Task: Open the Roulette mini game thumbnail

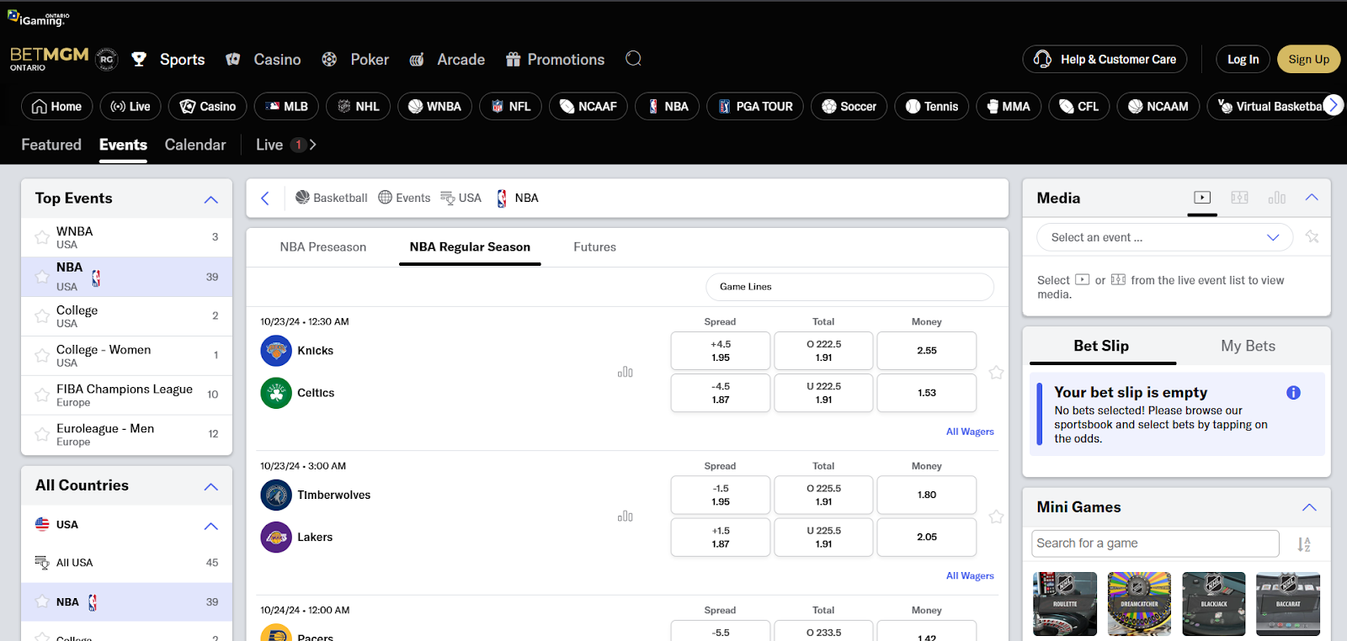Action: coord(1065,604)
